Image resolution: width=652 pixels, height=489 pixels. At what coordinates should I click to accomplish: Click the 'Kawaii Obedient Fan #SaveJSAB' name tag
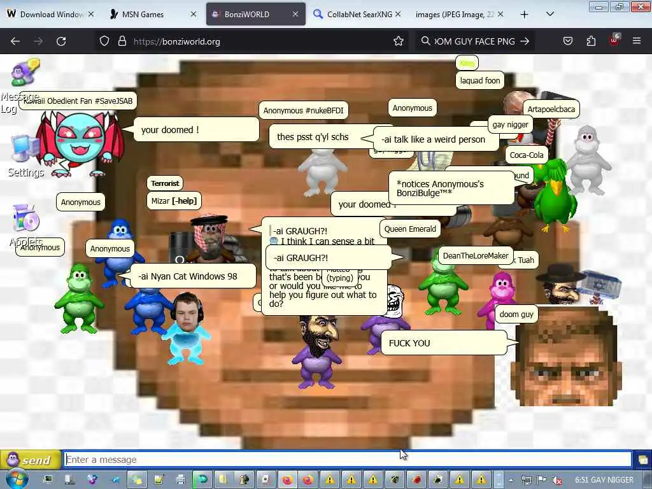pos(78,101)
